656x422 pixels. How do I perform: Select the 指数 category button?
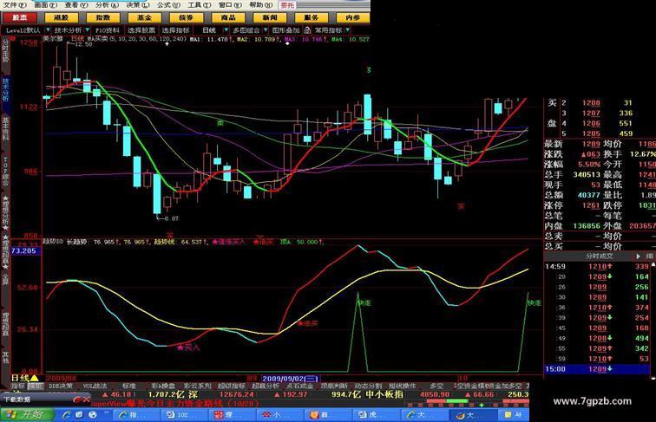[x=103, y=17]
